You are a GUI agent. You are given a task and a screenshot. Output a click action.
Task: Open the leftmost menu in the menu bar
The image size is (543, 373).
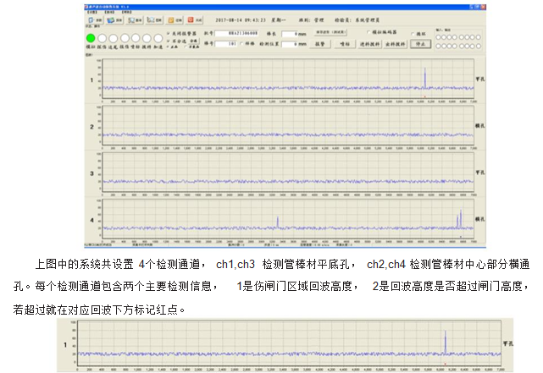pos(91,10)
